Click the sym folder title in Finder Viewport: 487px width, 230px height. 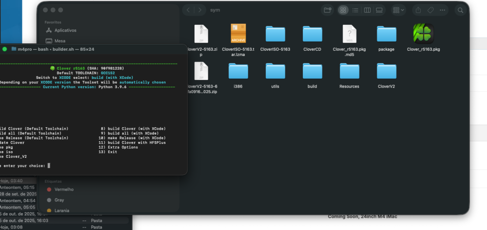[x=215, y=10]
